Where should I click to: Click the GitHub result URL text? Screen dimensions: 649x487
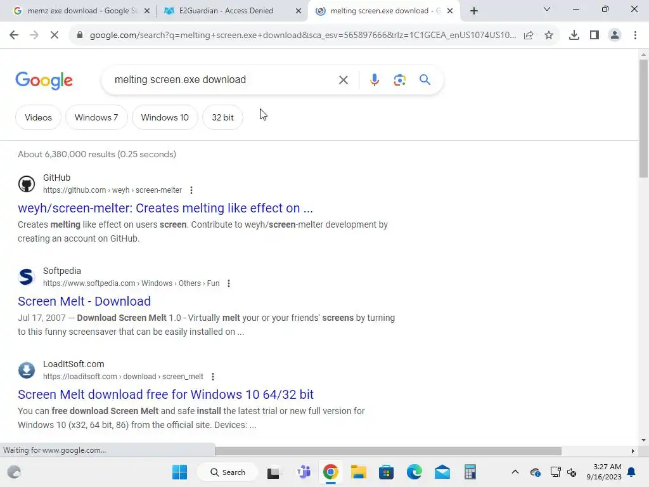coord(112,190)
